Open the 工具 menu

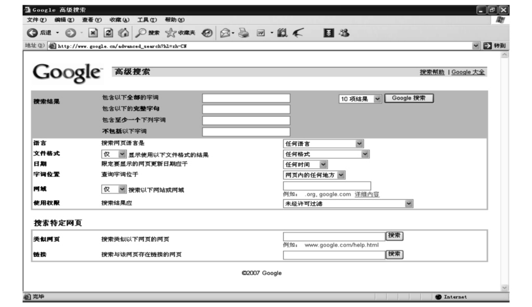tap(147, 20)
